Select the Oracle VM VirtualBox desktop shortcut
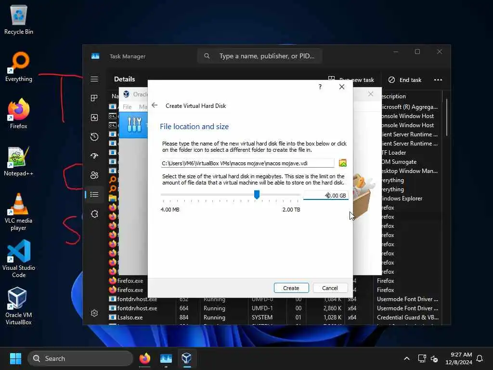Image resolution: width=493 pixels, height=370 pixels. pyautogui.click(x=19, y=306)
